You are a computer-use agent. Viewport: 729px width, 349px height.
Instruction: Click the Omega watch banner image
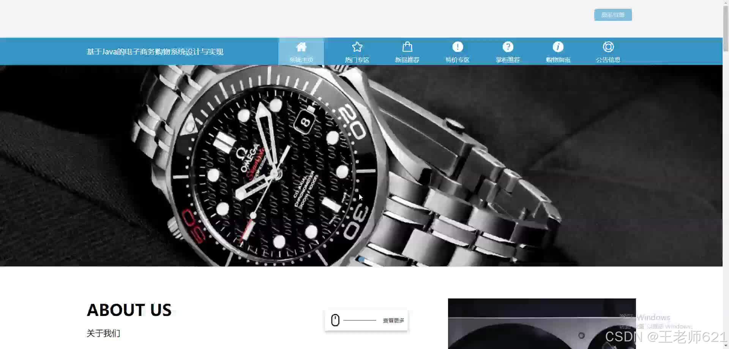click(361, 166)
